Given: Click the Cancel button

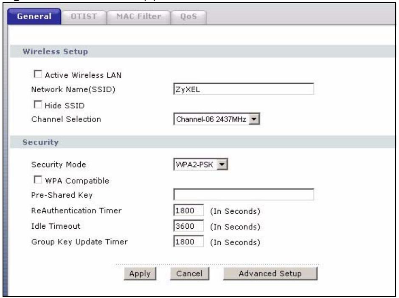Looking at the screenshot, I should pos(190,273).
